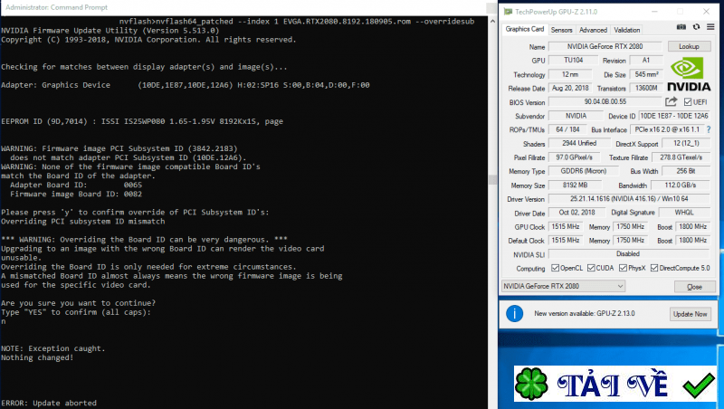Viewport: 724px width, 409px height.
Task: Click the BIOS save/share arrow icon
Action: (671, 101)
